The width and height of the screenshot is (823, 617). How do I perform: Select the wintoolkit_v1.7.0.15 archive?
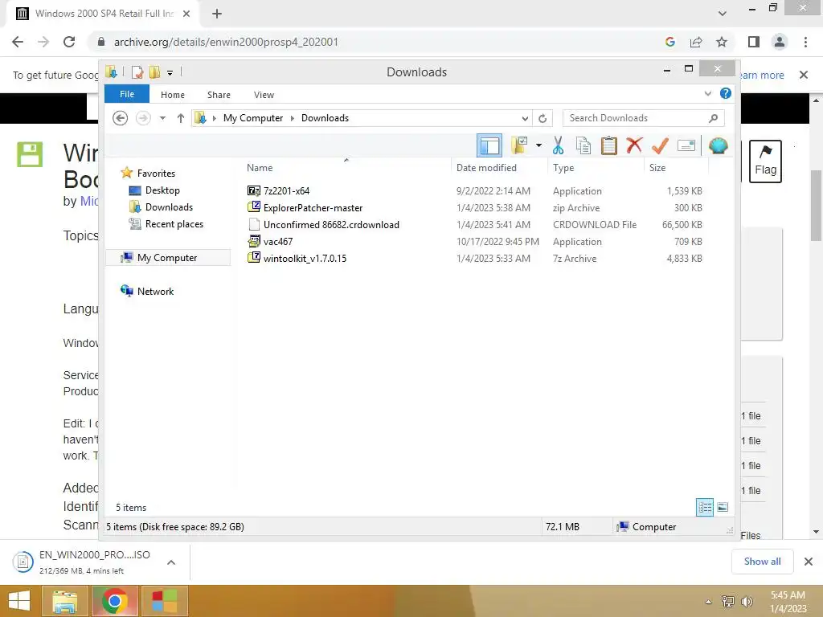click(305, 258)
